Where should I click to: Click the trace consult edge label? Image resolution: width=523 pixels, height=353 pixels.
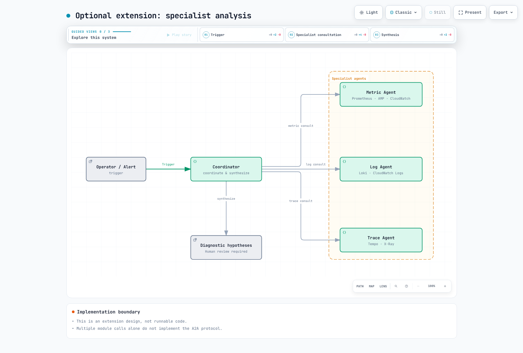click(x=301, y=201)
